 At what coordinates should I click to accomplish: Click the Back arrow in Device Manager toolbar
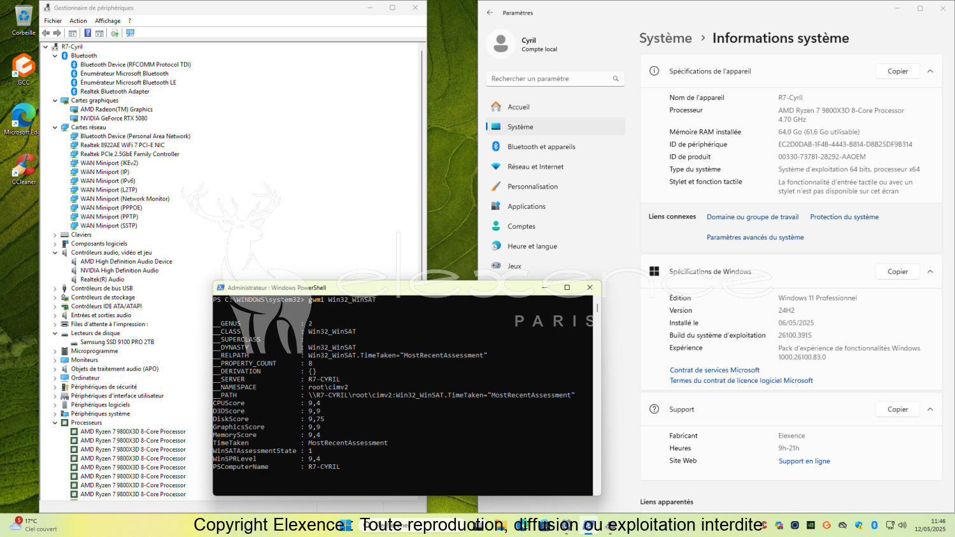pos(46,33)
